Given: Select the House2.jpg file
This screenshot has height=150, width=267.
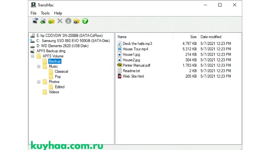Looking at the screenshot, I should [x=132, y=60].
